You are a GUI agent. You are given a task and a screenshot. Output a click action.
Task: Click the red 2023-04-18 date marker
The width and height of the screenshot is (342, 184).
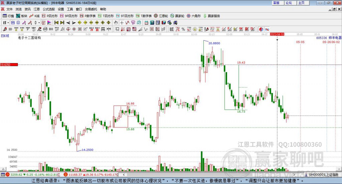(x=277, y=34)
